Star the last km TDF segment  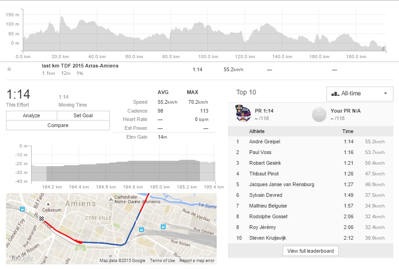[x=9, y=69]
